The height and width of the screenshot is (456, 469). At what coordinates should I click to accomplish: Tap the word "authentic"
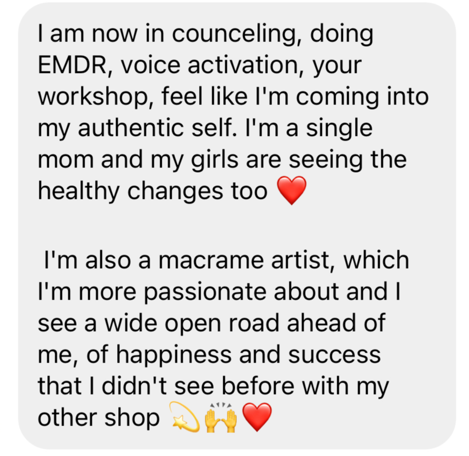(x=130, y=128)
